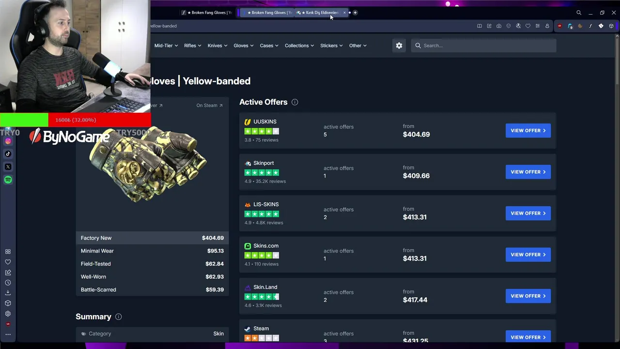The height and width of the screenshot is (349, 620).
Task: Expand the Mid-Tier dropdown menu
Action: [166, 46]
